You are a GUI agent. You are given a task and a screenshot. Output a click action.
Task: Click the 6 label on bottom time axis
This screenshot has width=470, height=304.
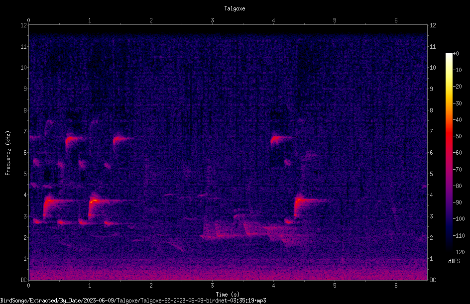[x=396, y=286]
